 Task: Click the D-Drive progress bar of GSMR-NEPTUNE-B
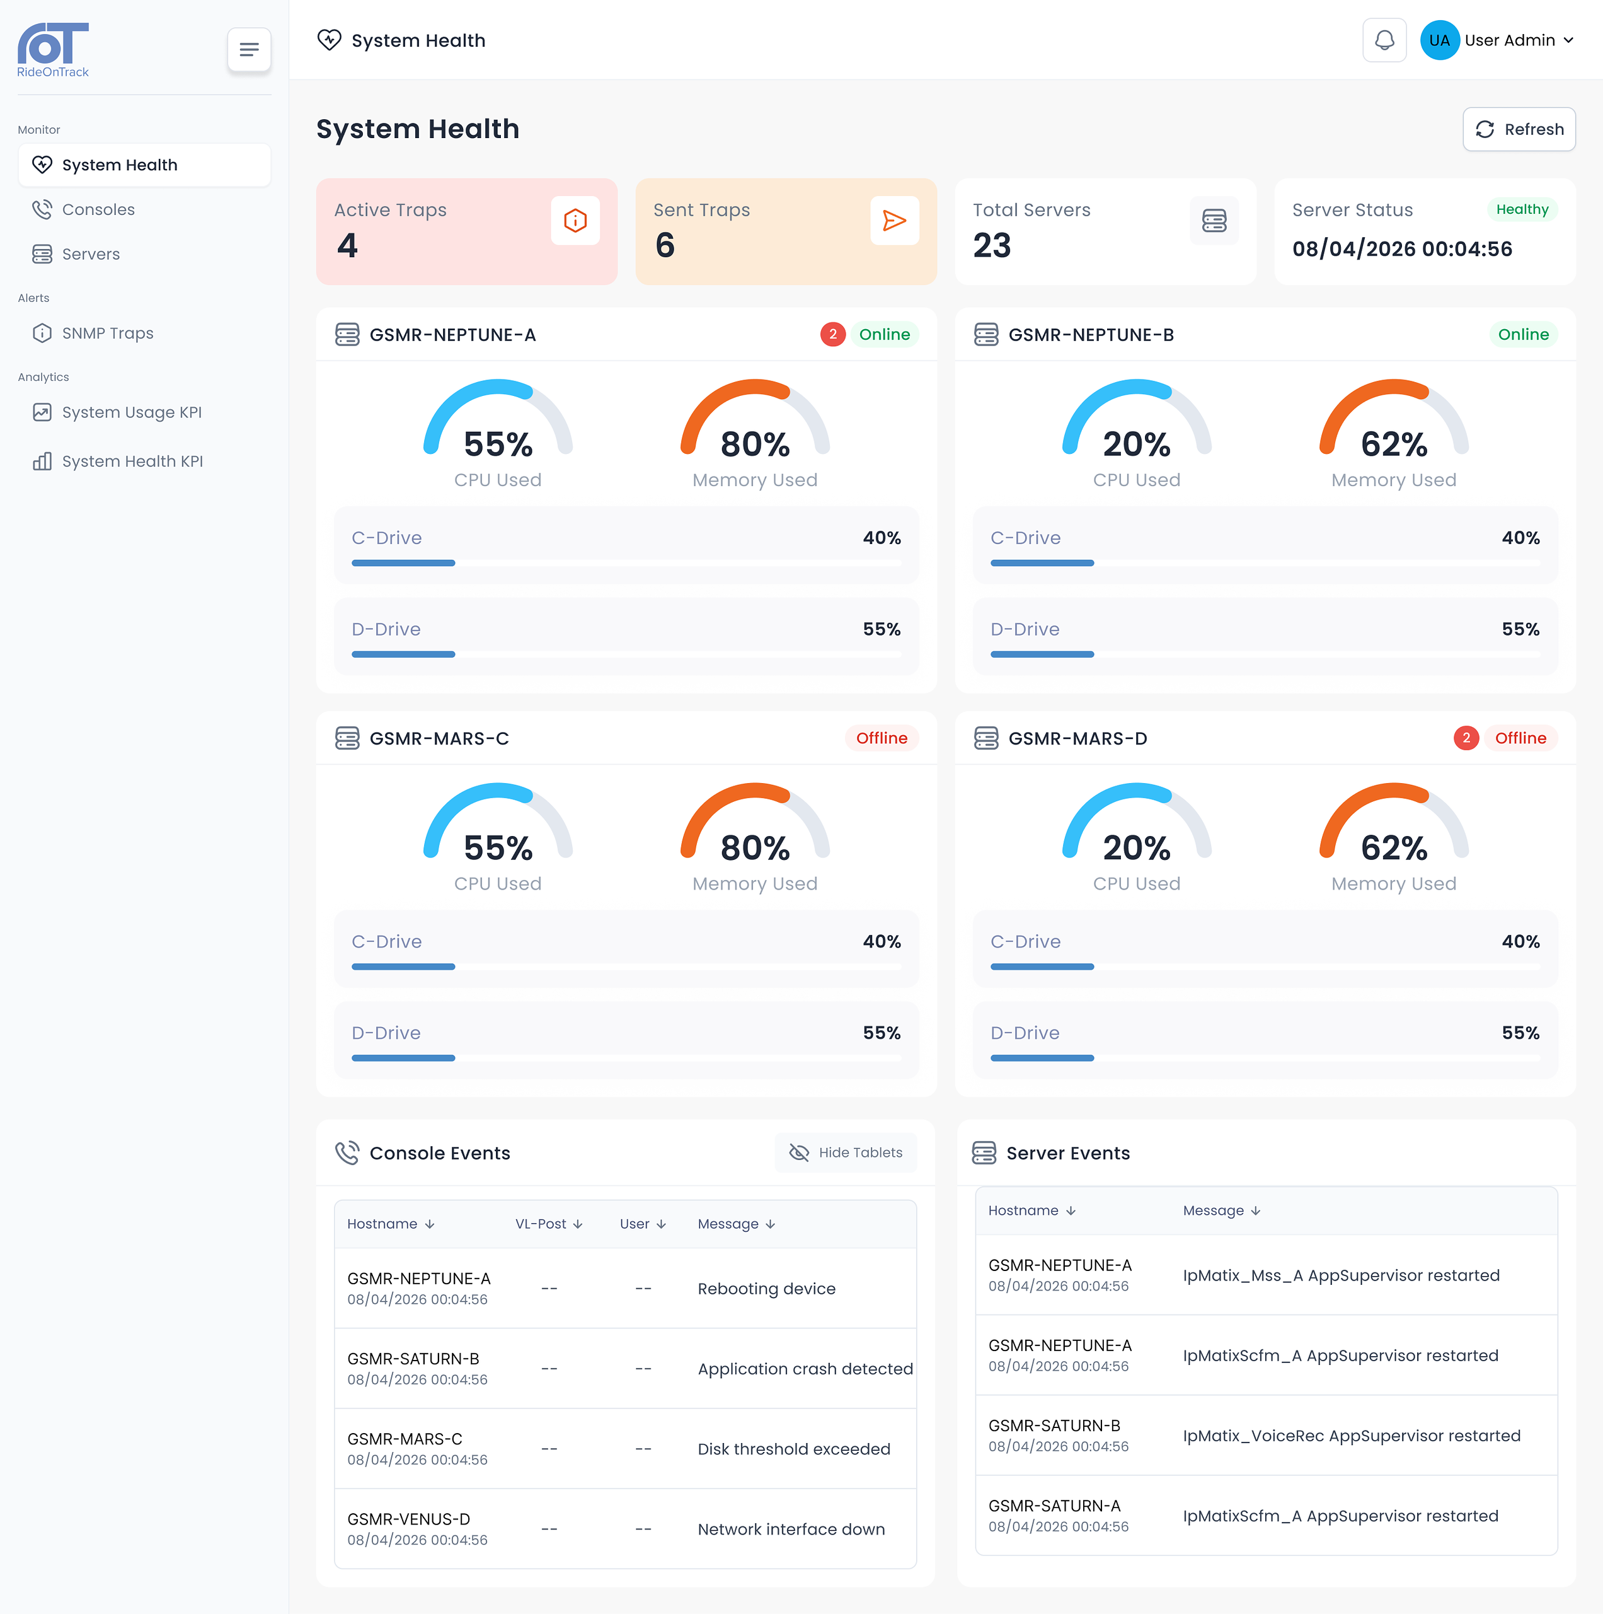[x=1266, y=654]
